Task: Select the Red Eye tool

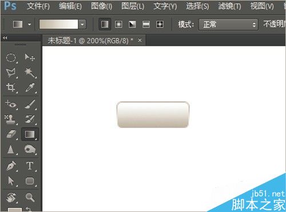Action: 11,104
